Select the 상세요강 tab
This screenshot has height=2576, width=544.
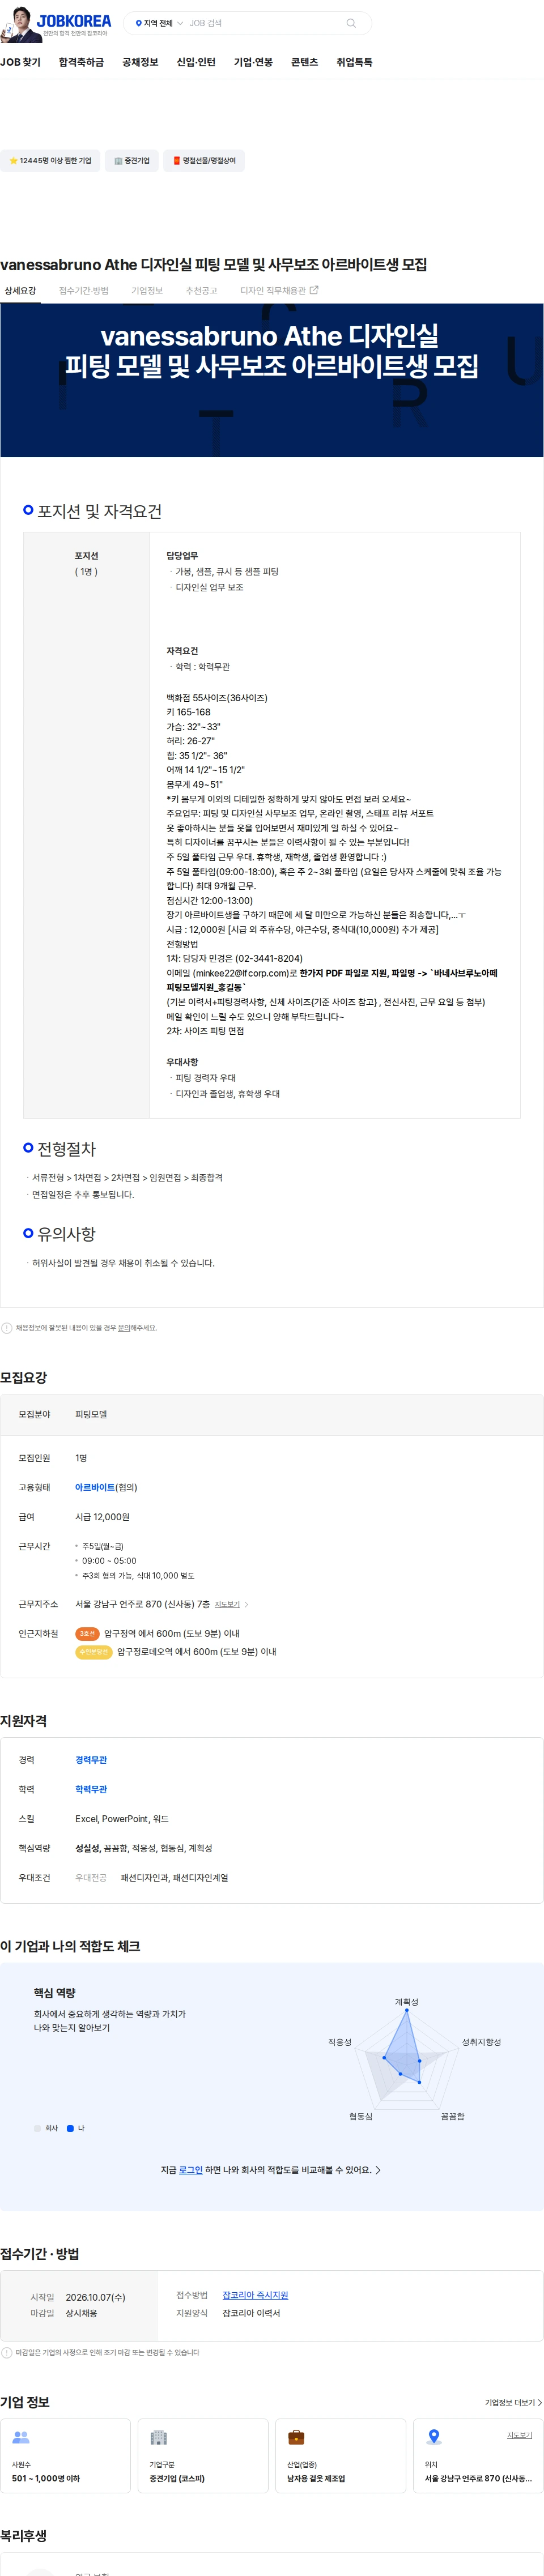[x=20, y=291]
